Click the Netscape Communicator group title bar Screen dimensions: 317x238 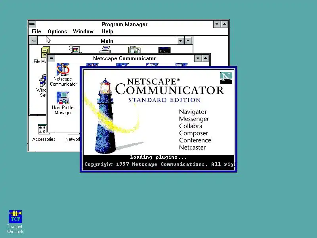click(124, 58)
